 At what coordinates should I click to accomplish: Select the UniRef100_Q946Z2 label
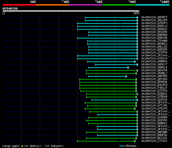[154, 29]
